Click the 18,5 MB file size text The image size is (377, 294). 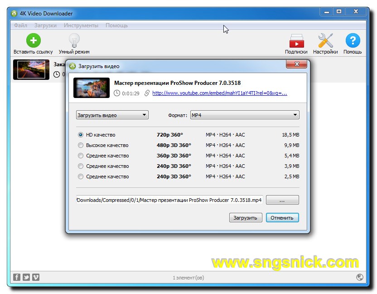[x=291, y=135]
